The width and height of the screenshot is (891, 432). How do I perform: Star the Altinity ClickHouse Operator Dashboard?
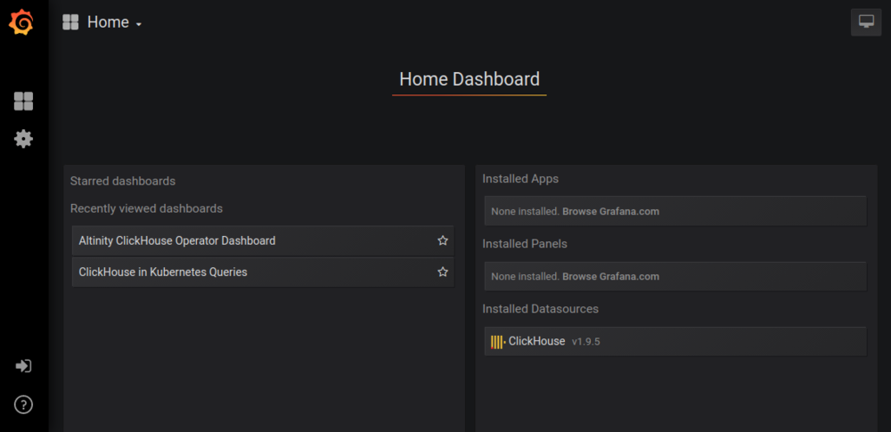[443, 240]
